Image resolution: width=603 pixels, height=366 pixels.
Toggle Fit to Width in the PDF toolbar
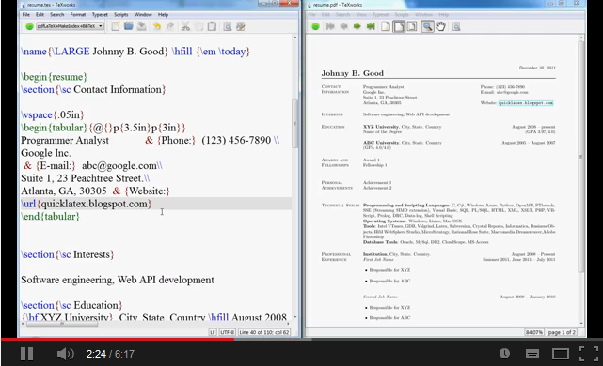(399, 26)
